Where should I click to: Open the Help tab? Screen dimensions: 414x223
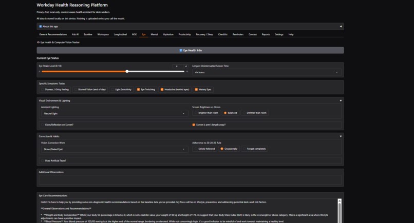click(291, 34)
